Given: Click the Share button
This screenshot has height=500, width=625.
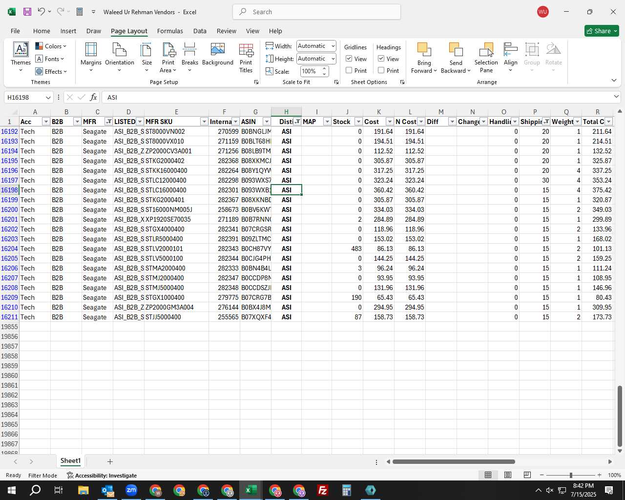Looking at the screenshot, I should pos(602,31).
